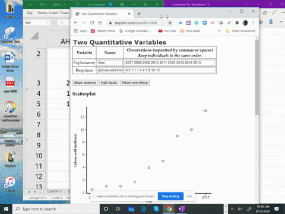285x214 pixels.
Task: Open the Draw tab in Excel
Action: pyautogui.click(x=64, y=13)
